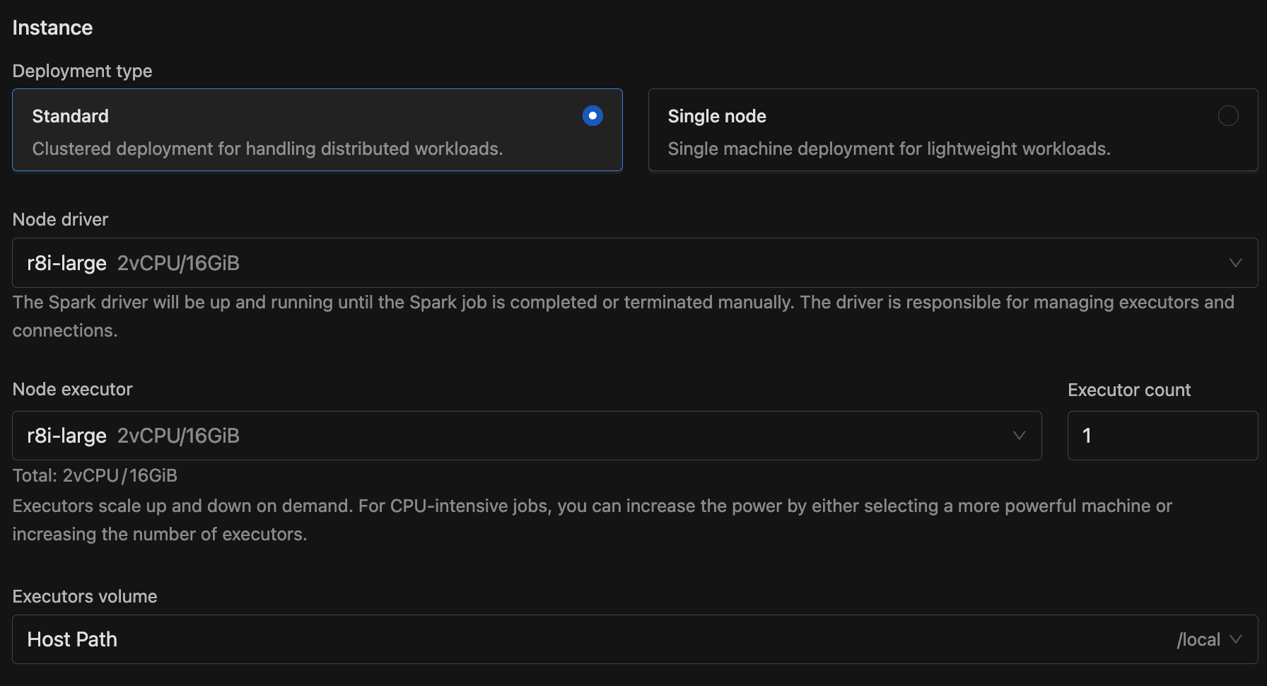Click the Deployment type label
The image size is (1267, 686).
tap(82, 71)
